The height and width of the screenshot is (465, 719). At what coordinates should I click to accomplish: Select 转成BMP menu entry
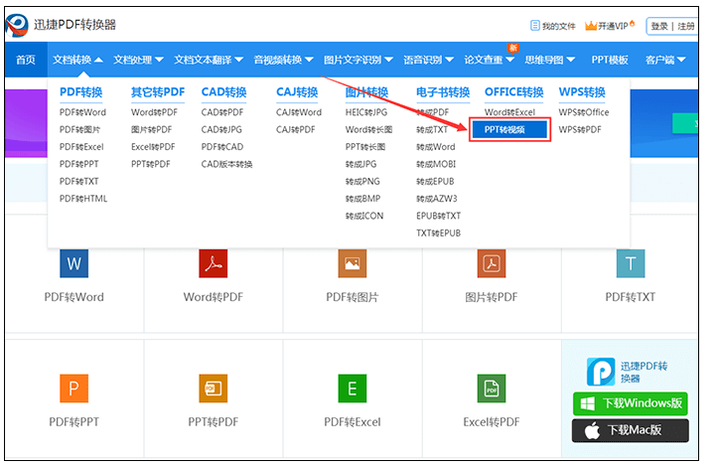click(362, 199)
